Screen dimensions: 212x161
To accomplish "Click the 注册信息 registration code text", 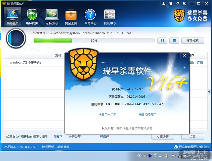I will (127, 104).
